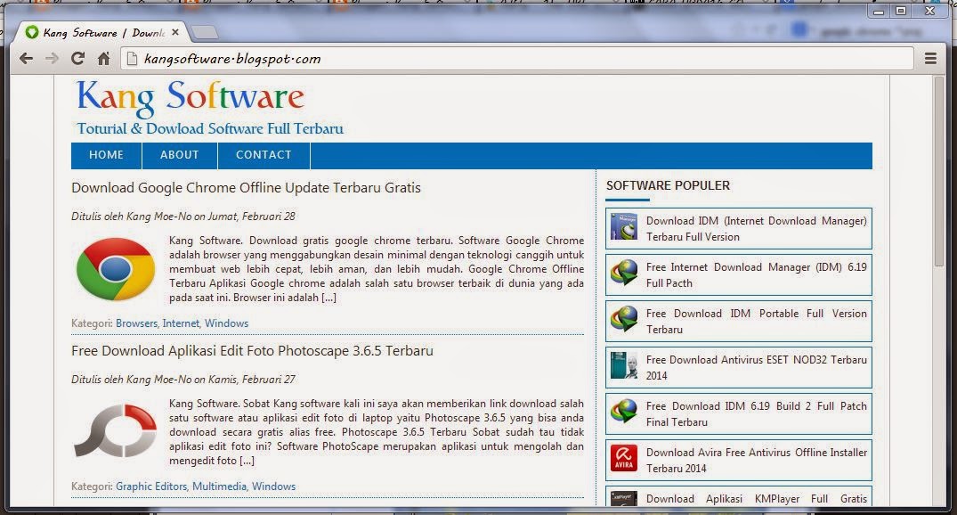
Task: Click the grayed-out forward arrow
Action: [x=52, y=58]
